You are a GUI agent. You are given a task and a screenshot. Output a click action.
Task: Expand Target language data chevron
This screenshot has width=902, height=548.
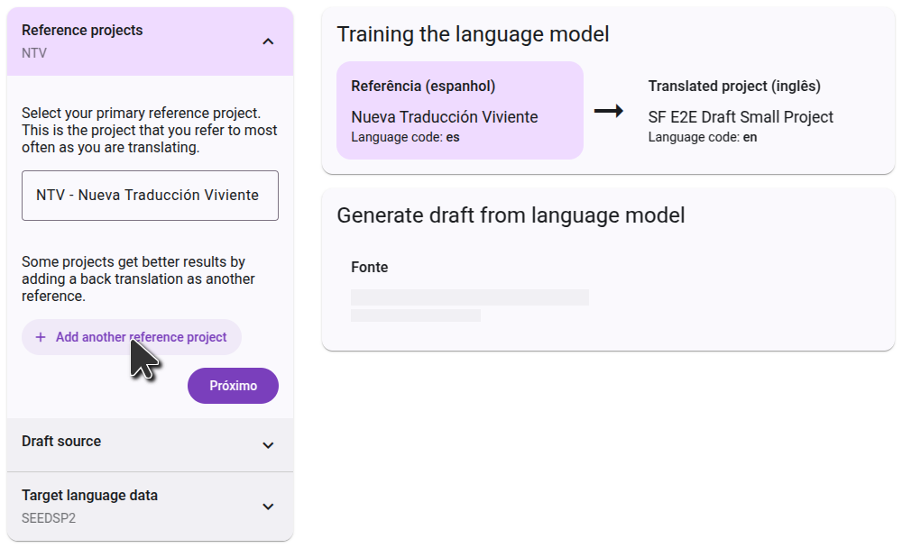coord(268,507)
